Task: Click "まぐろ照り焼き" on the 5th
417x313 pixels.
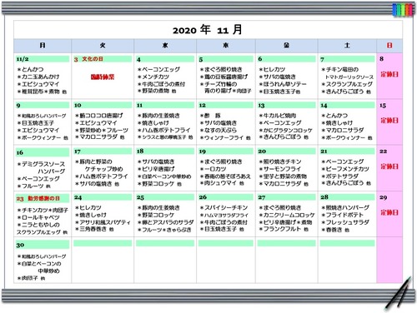Action: click(224, 69)
